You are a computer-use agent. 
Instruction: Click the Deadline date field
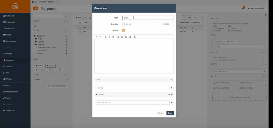[x=142, y=24]
